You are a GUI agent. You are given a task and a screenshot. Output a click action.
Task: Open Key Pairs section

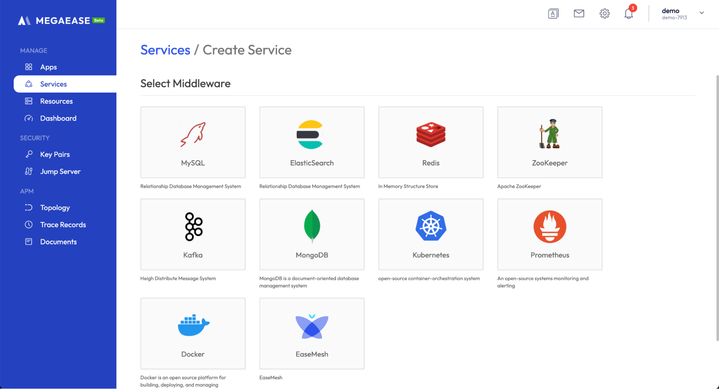55,154
